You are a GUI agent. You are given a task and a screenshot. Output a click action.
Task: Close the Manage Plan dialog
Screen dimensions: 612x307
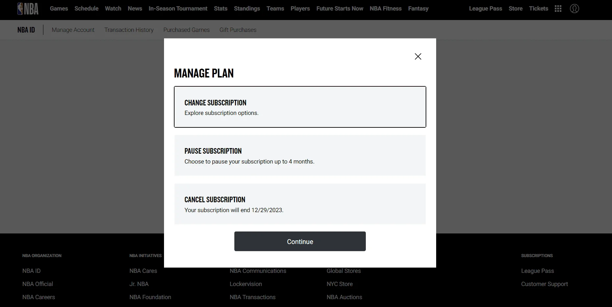point(418,56)
